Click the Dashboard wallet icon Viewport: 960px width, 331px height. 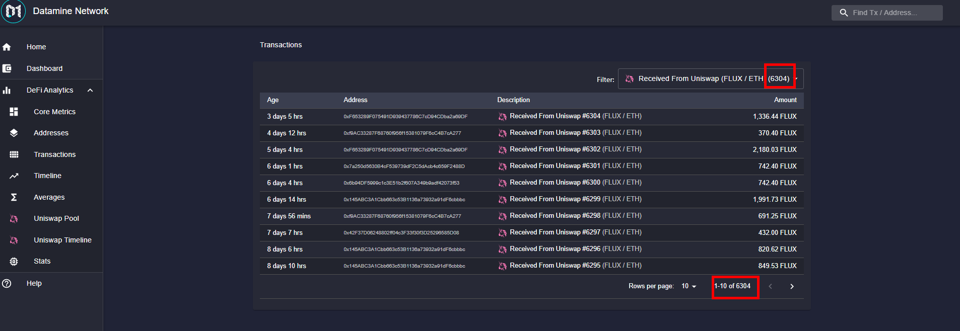click(7, 68)
